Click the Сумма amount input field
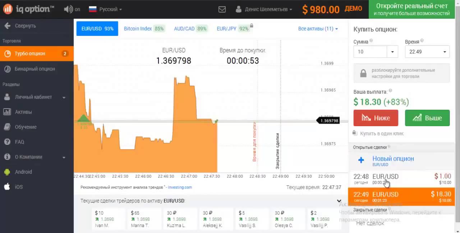This screenshot has width=460, height=233. coord(370,52)
